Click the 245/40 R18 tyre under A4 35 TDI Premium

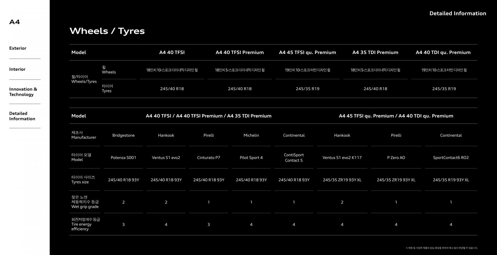(375, 89)
